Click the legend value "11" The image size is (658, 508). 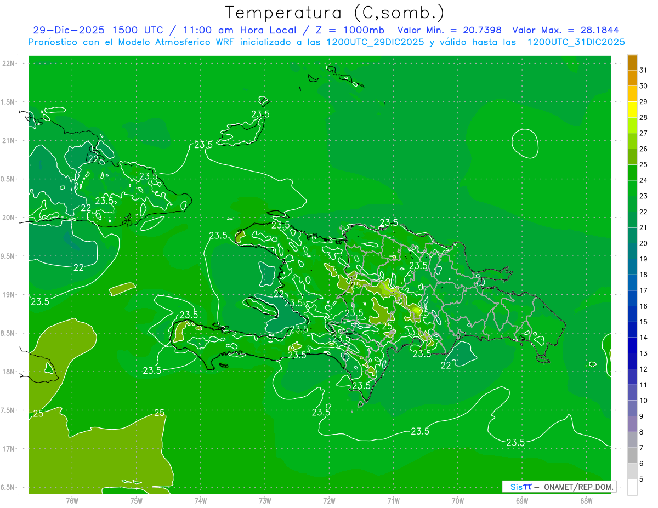[x=643, y=384]
